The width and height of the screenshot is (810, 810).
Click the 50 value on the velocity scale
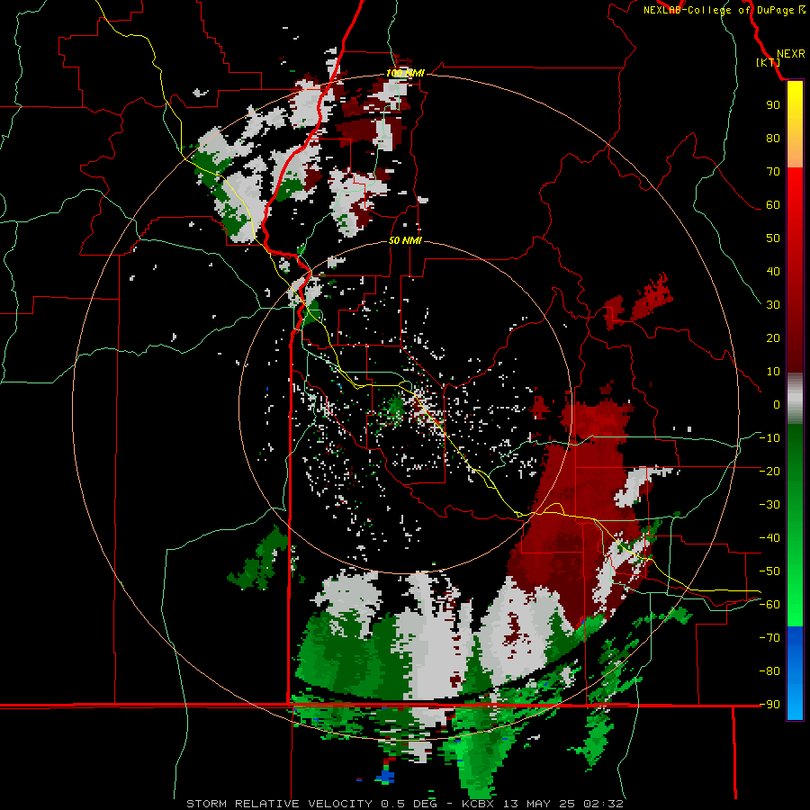coord(773,238)
